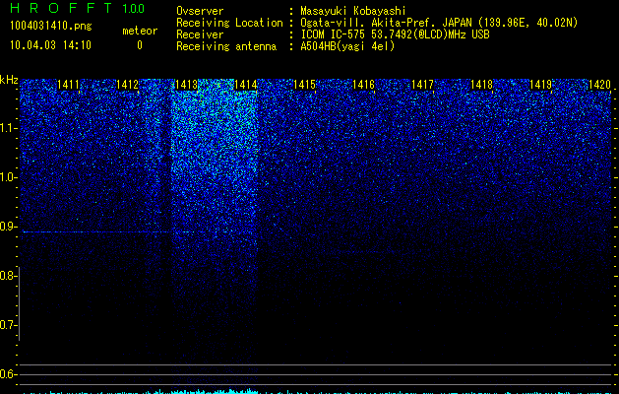Click the 1416 time marker
Viewport: 619px width, 394px height.
[x=363, y=84]
